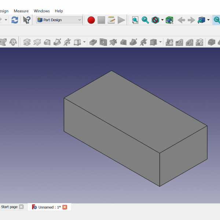Toggle the bounding box icon

coord(169,20)
